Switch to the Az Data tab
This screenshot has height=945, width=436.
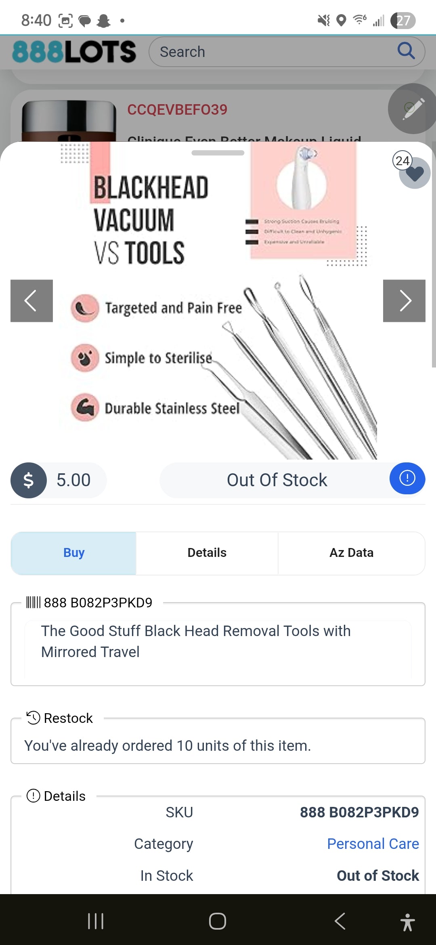351,553
